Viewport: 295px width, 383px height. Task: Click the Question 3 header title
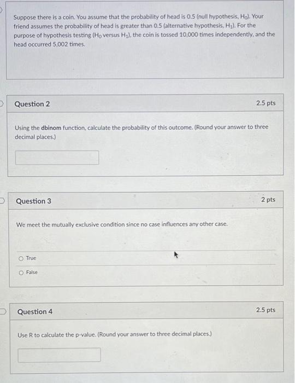click(34, 201)
